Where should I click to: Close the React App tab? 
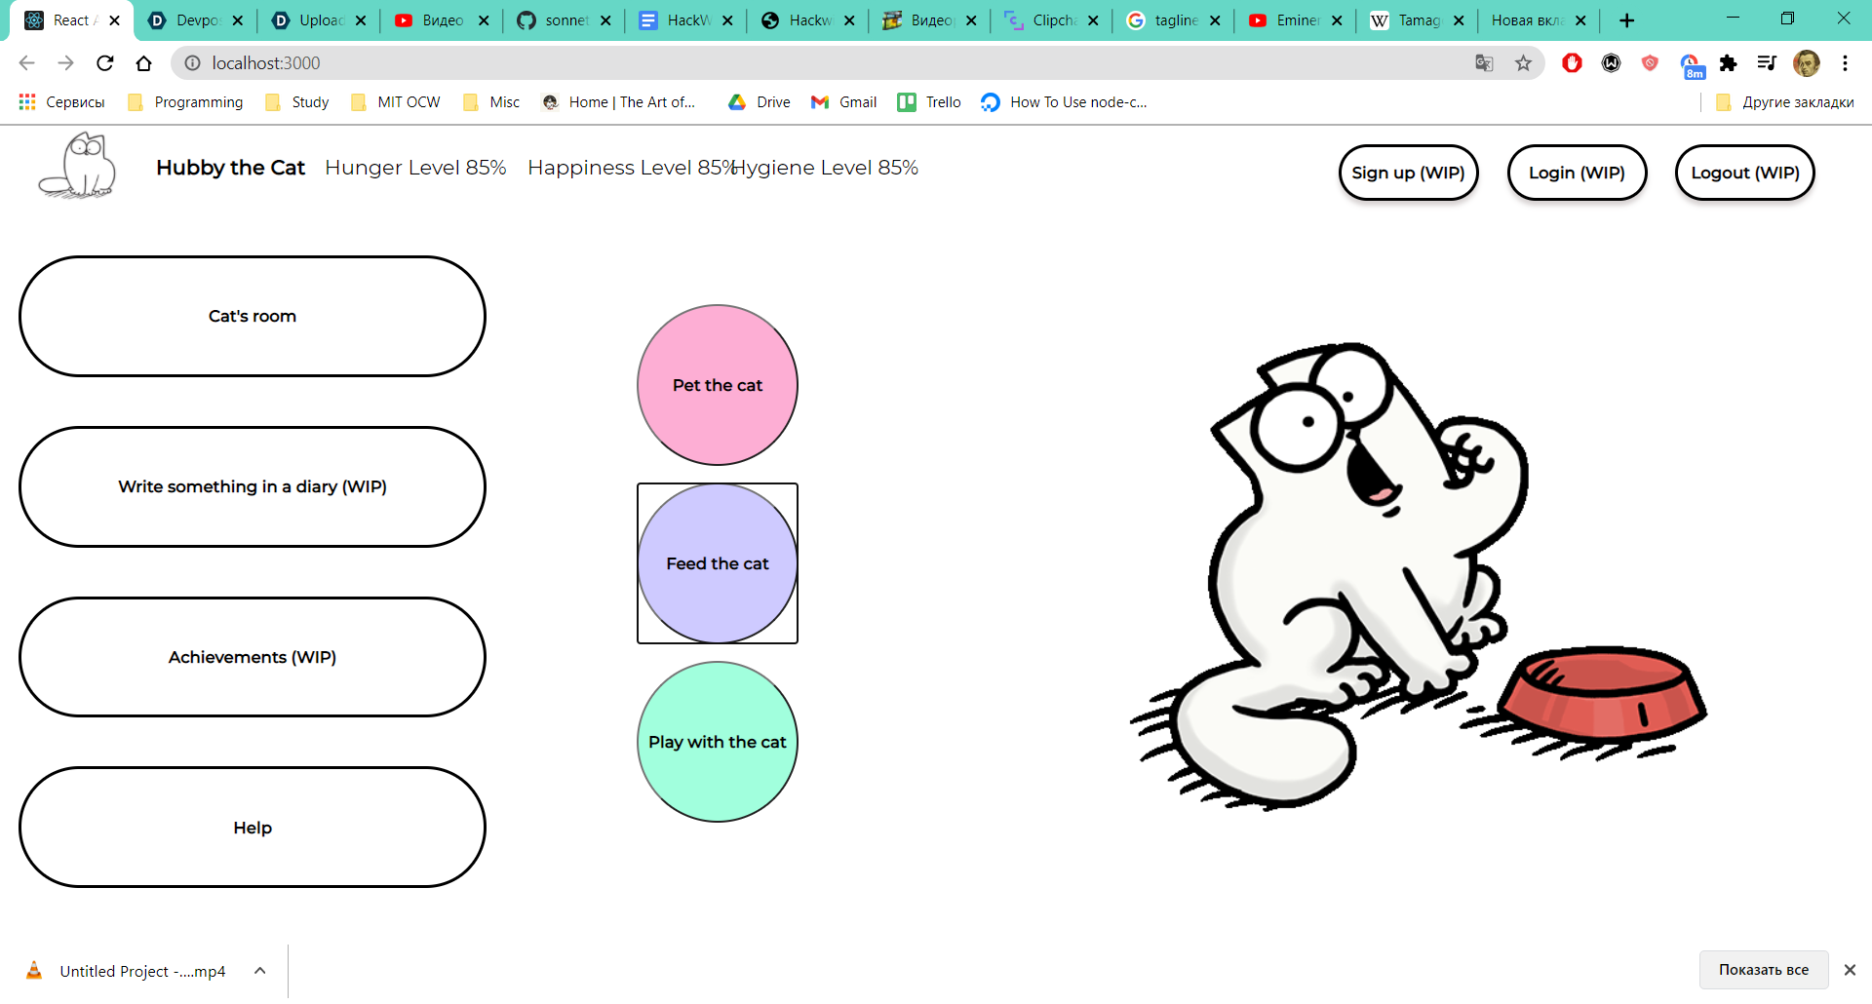click(x=115, y=20)
